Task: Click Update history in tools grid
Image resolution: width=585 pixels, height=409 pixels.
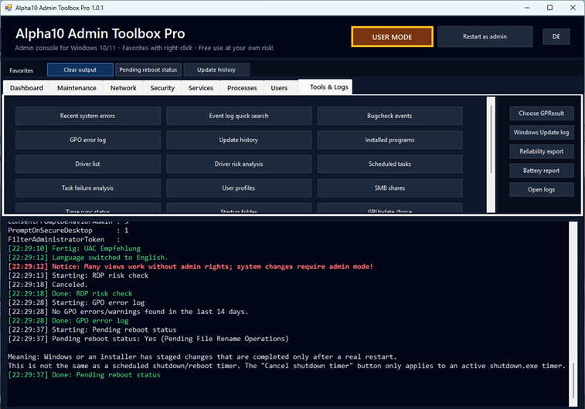Action: click(239, 140)
